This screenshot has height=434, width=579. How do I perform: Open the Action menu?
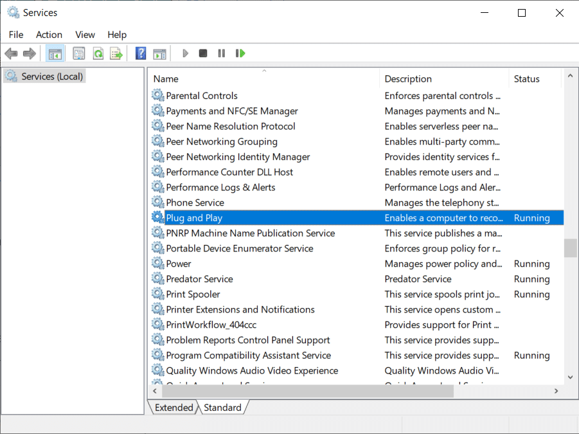(x=49, y=35)
